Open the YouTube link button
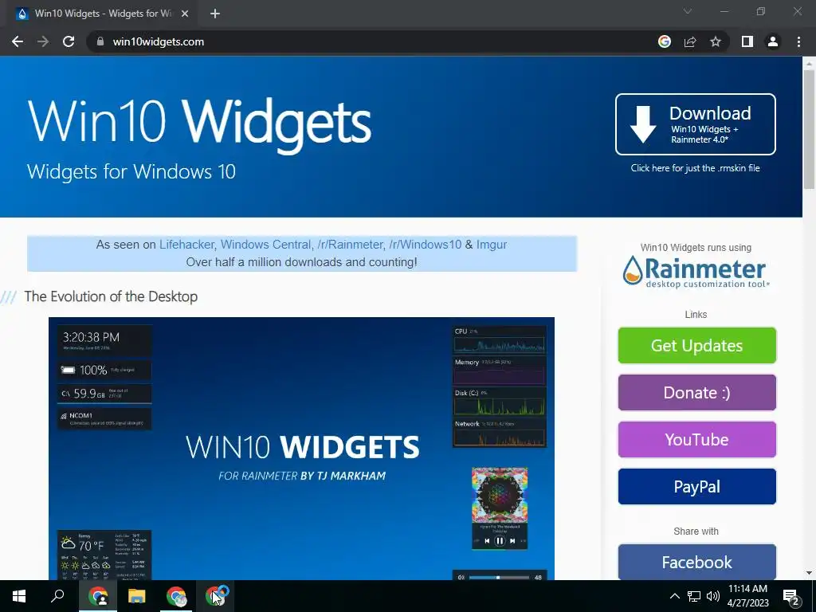The image size is (816, 612). (696, 440)
